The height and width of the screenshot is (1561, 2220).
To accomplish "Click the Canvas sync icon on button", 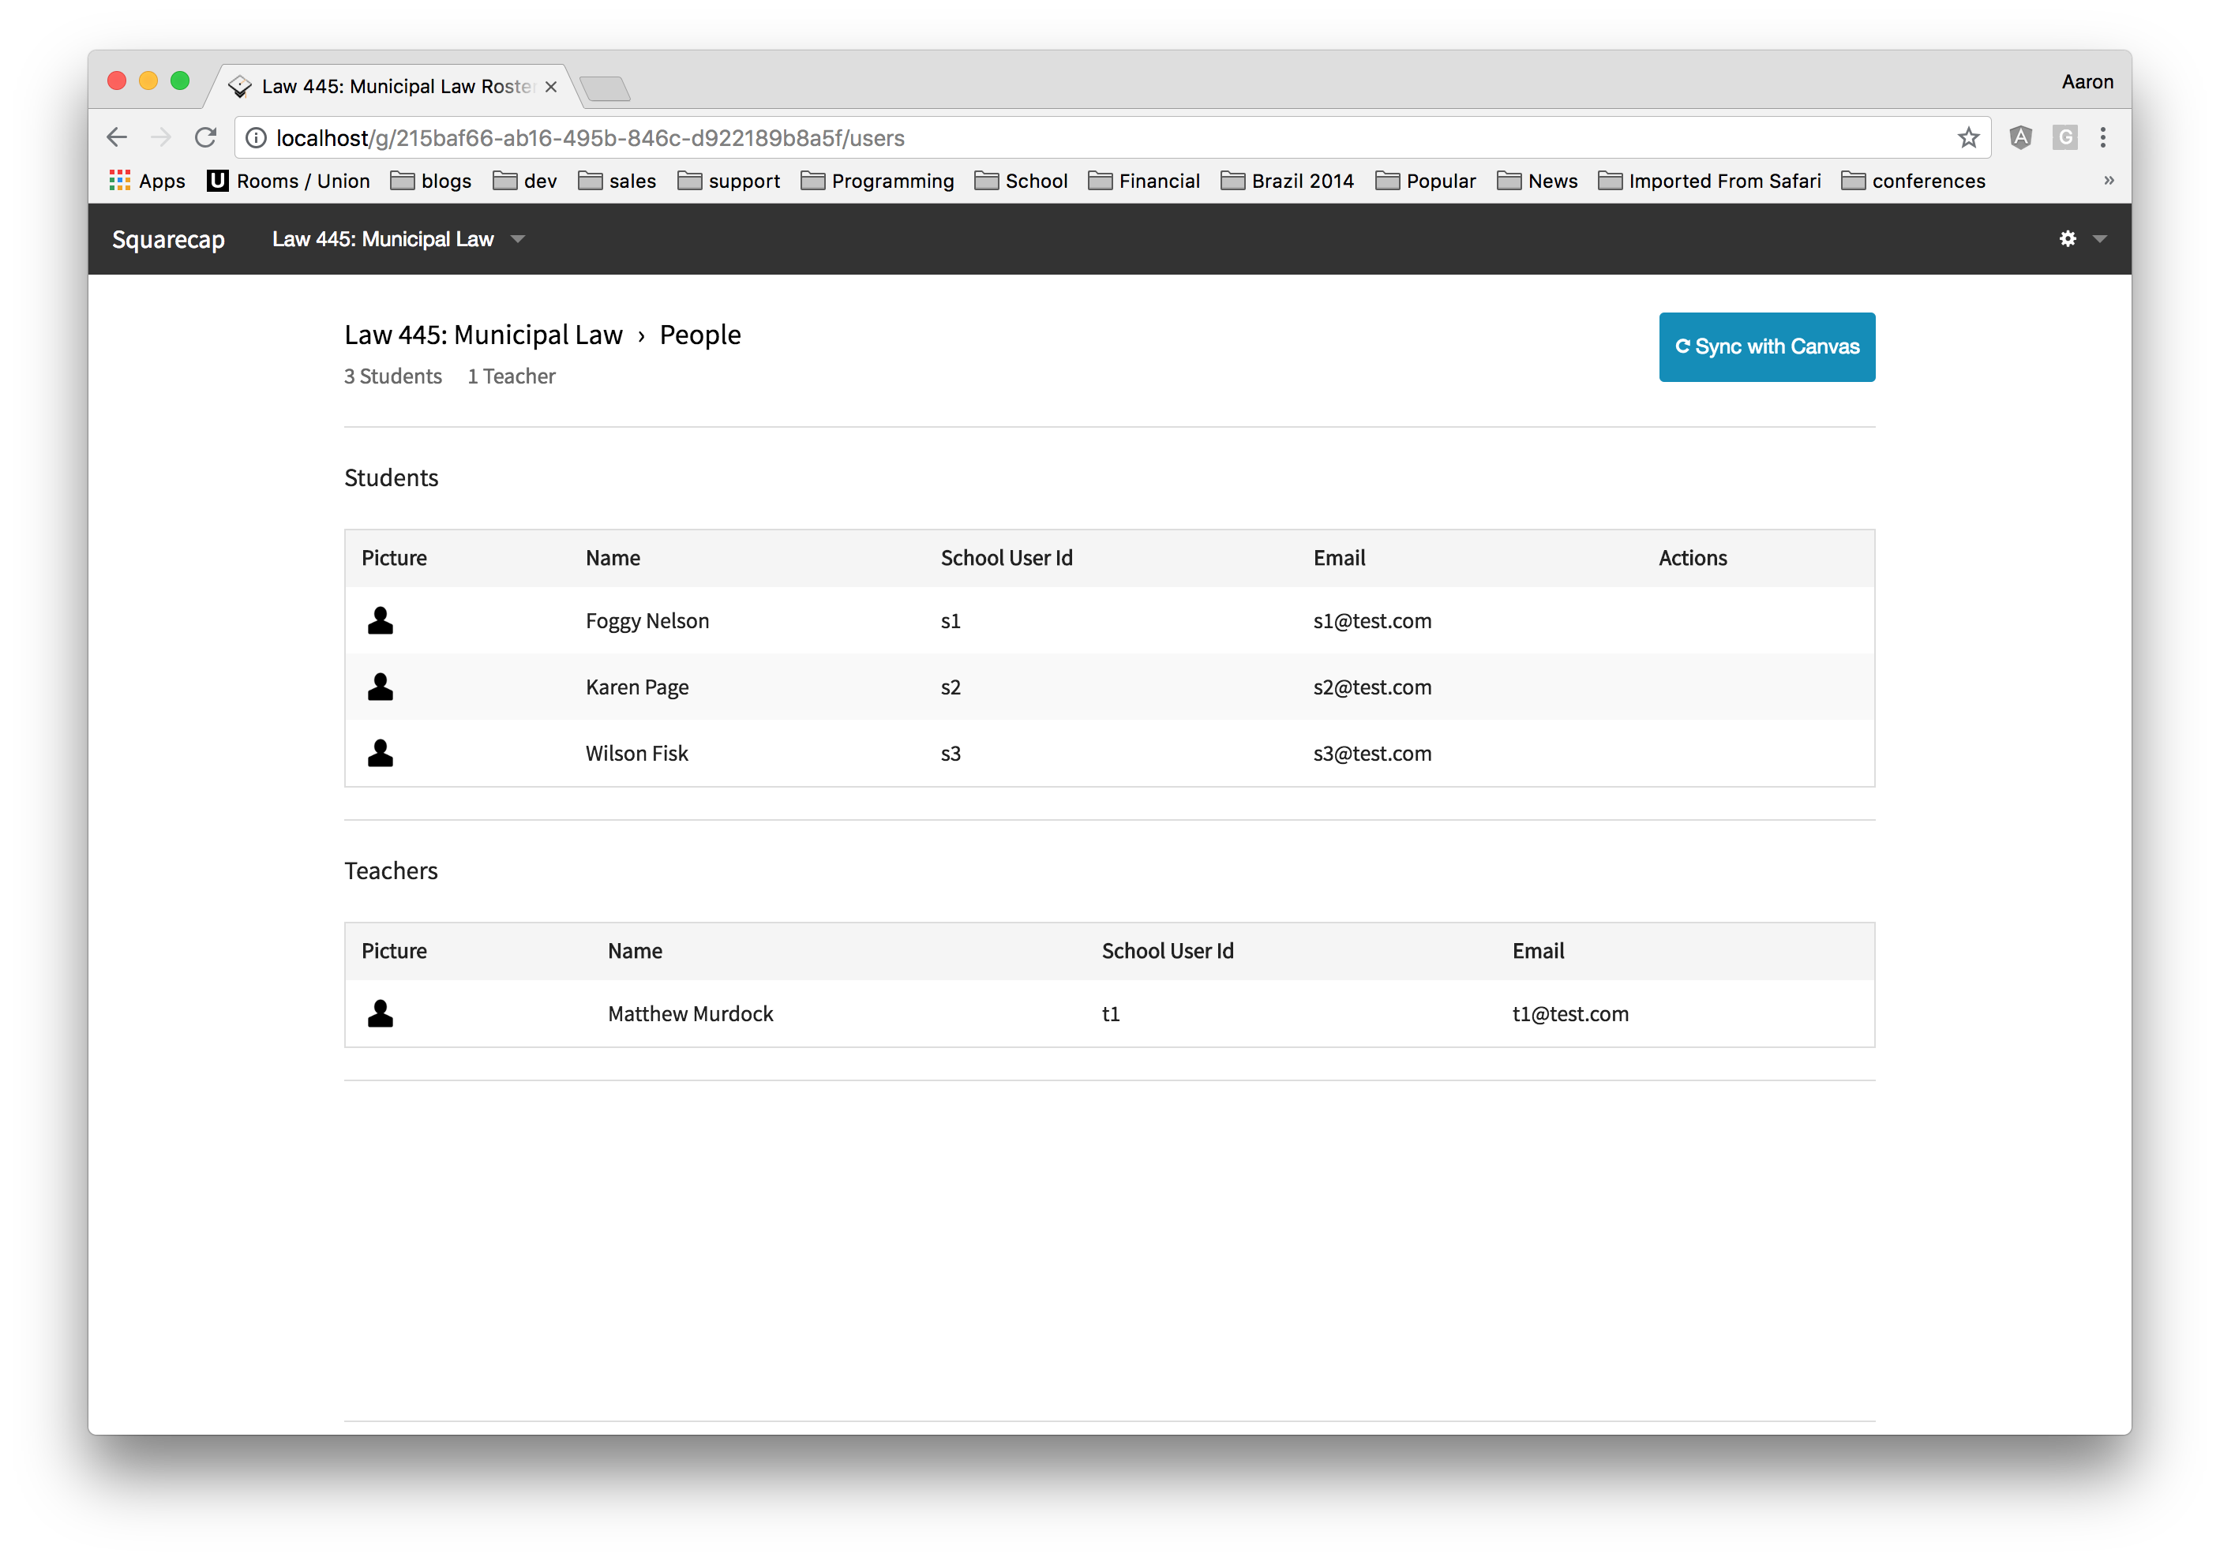I will click(x=1682, y=346).
